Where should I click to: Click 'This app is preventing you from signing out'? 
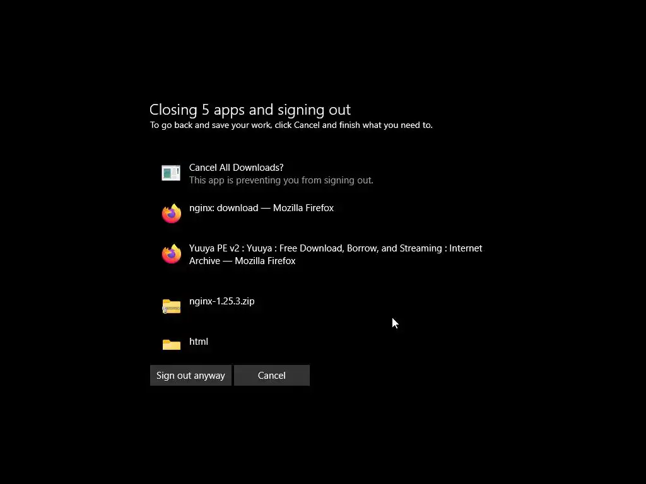[281, 180]
